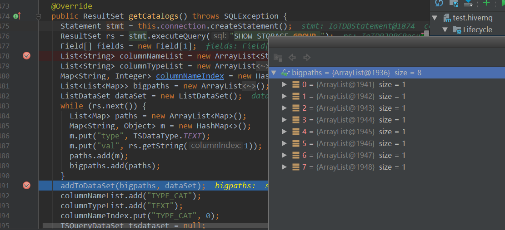
Task: Click the Maven download sources icon
Action: (x=468, y=3)
